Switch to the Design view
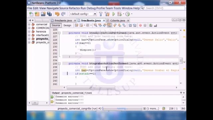This screenshot has width=213, height=120. [67, 25]
